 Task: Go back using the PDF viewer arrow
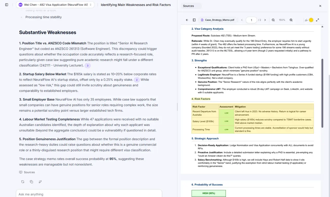coord(187,20)
